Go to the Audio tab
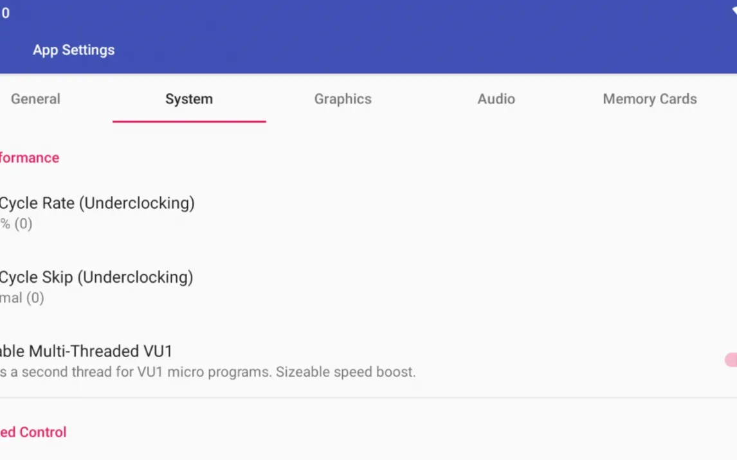The height and width of the screenshot is (460, 737). 496,99
